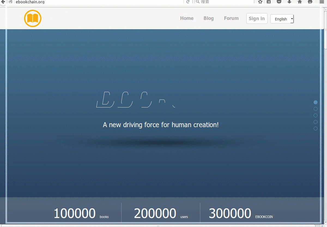Switch to the second slide indicator dot
Image resolution: width=327 pixels, height=227 pixels.
tap(316, 109)
